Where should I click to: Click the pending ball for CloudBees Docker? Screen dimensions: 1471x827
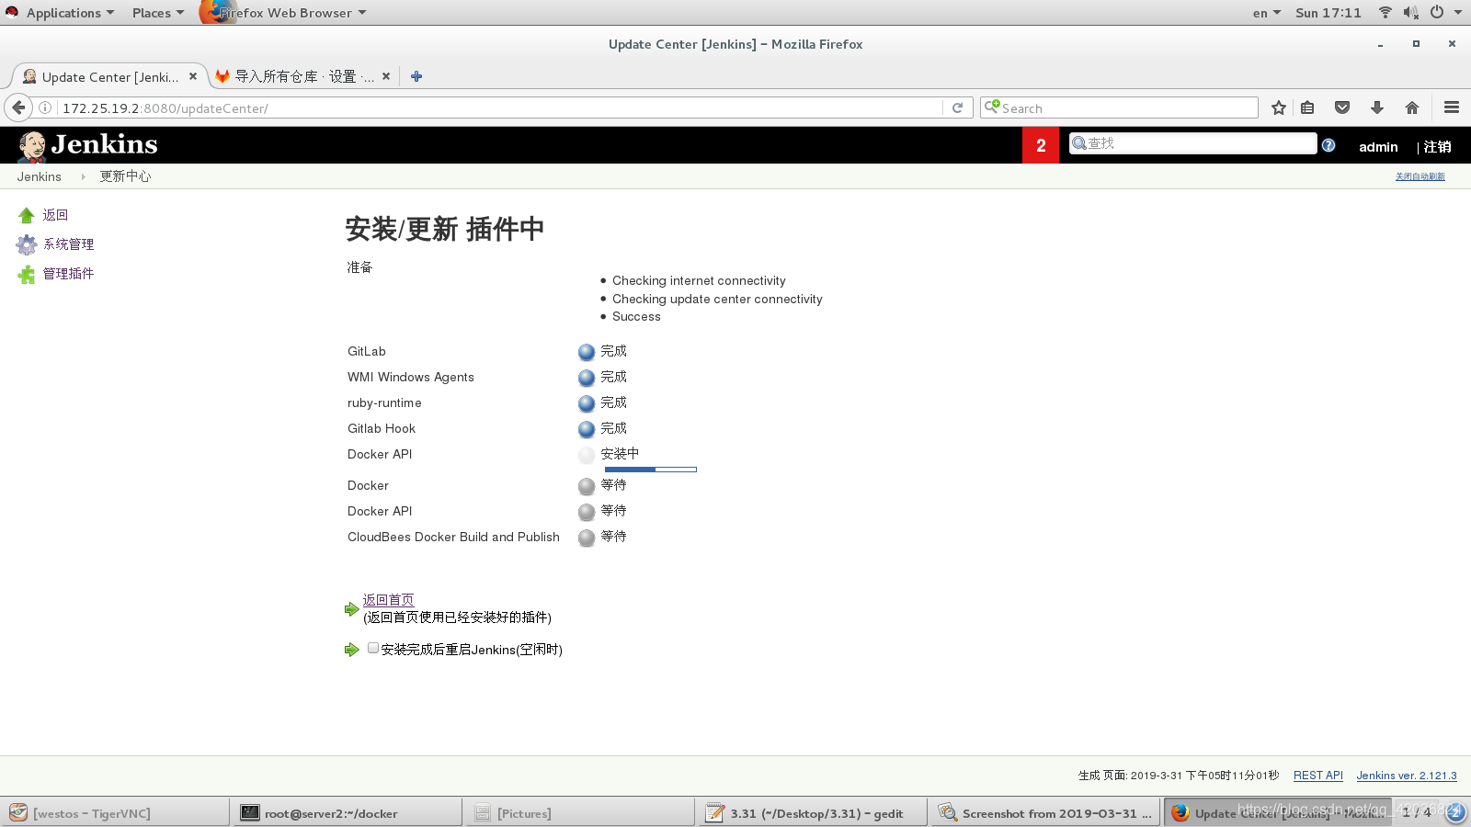587,538
